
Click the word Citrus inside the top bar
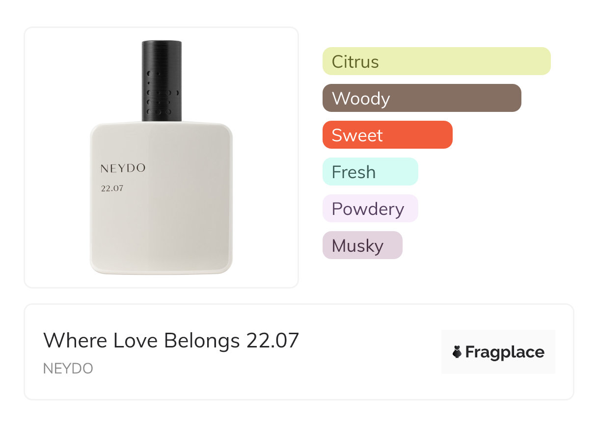tap(355, 62)
